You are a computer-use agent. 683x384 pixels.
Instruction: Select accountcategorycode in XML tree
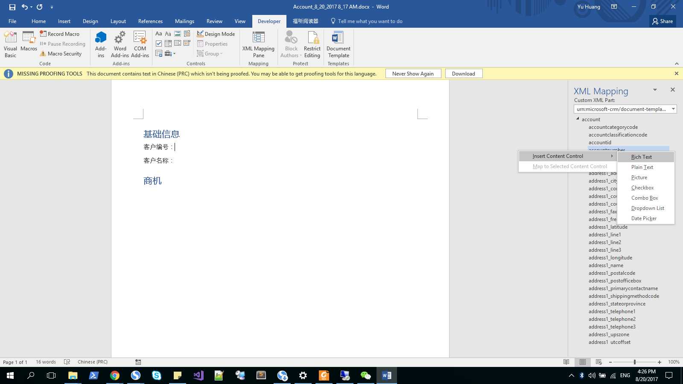tap(613, 127)
